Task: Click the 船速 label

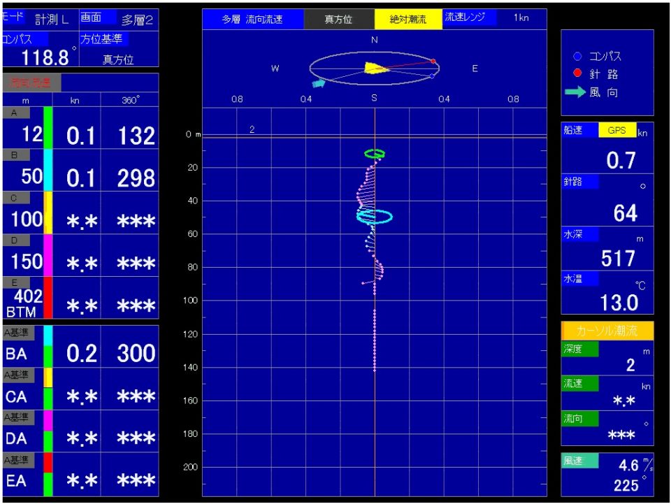Action: 580,130
